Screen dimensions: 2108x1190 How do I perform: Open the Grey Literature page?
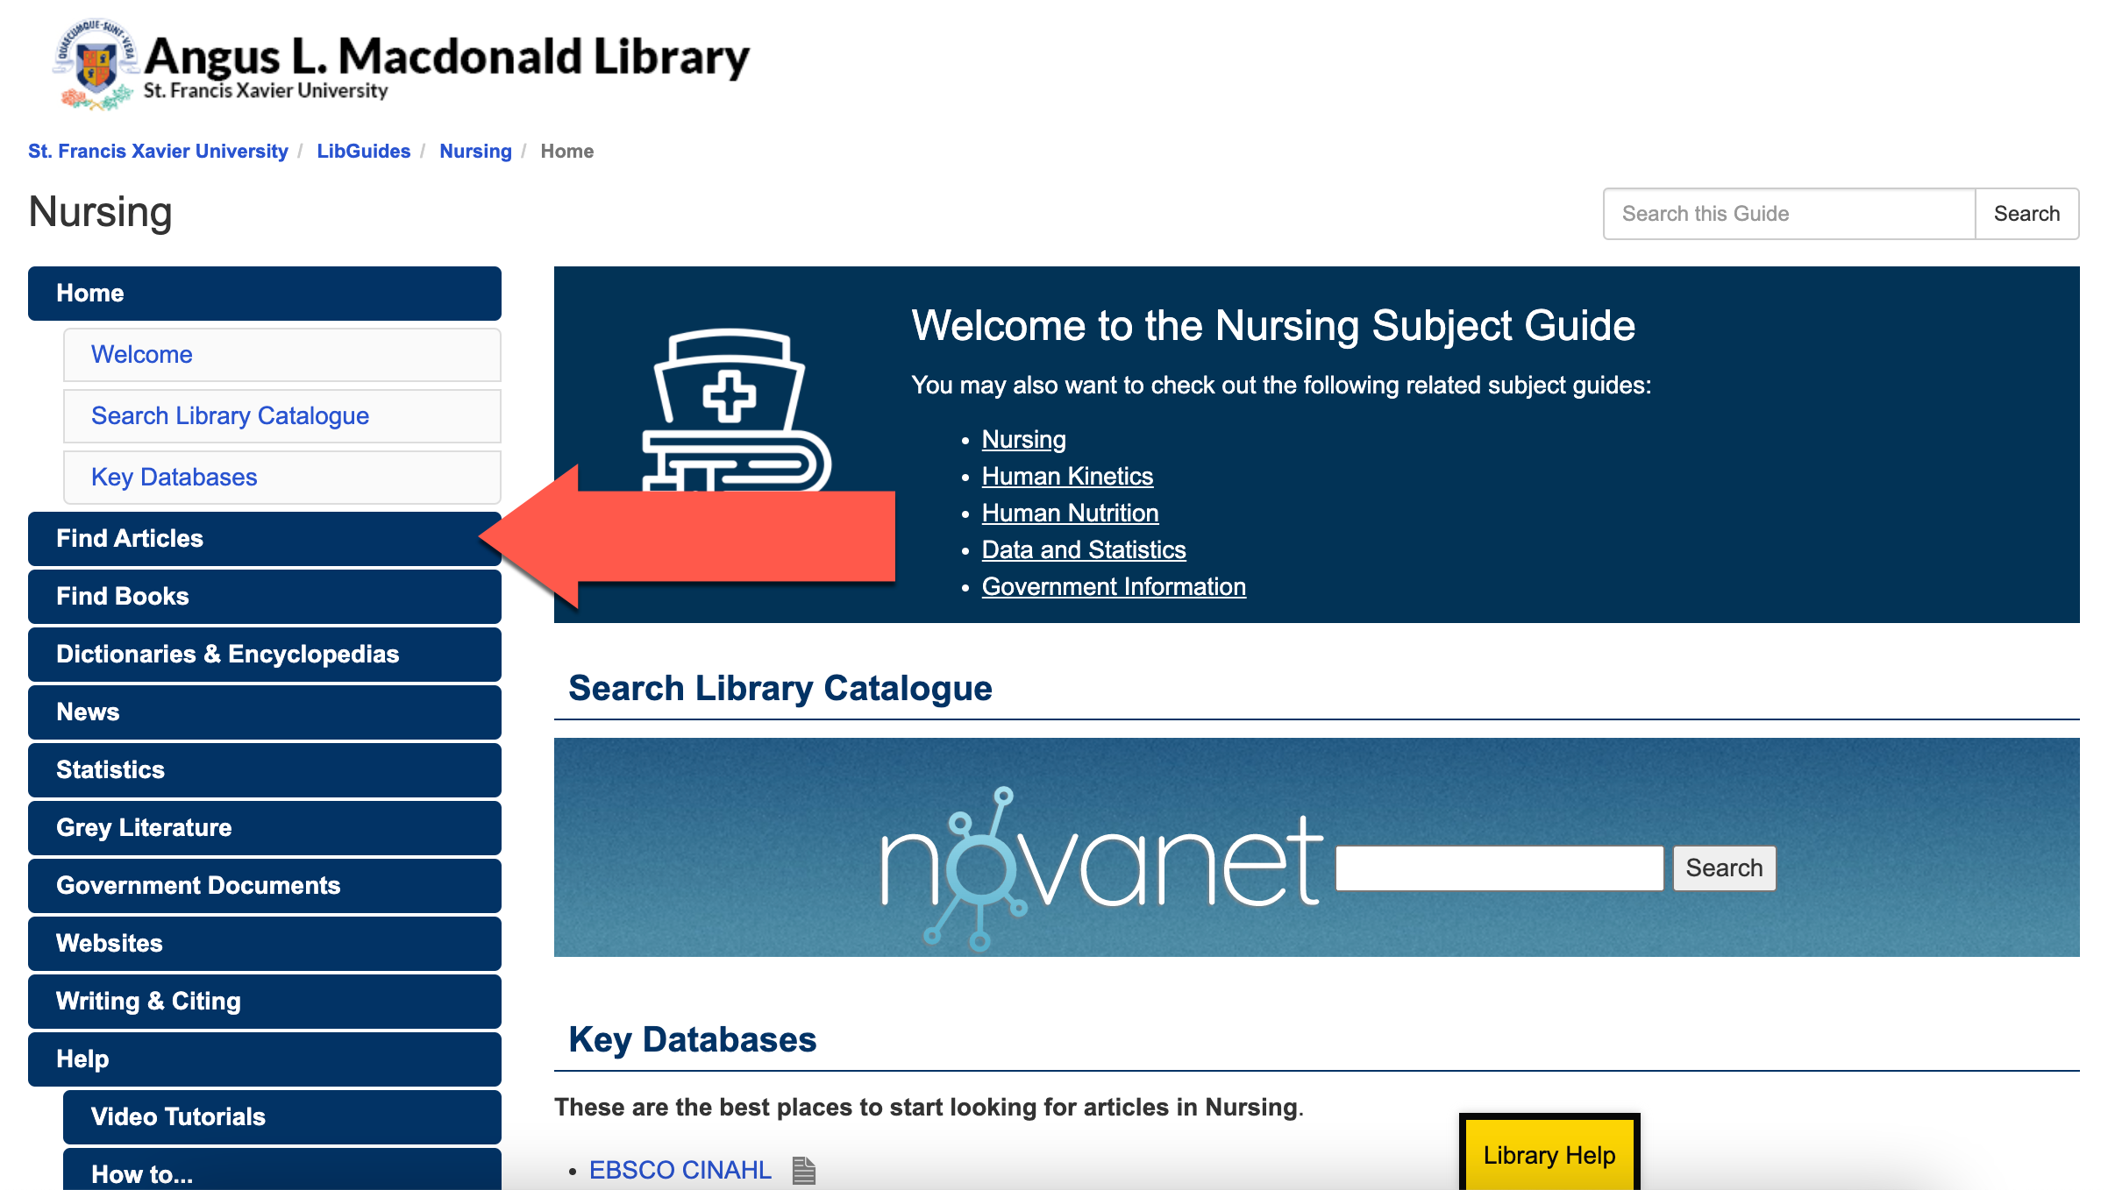[265, 828]
